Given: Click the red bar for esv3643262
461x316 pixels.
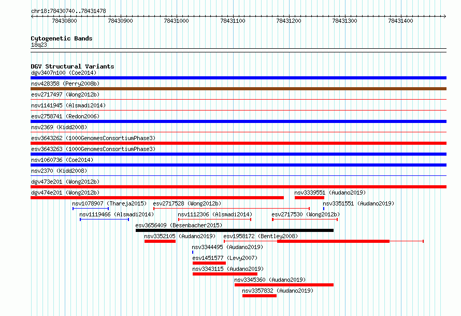Looking at the screenshot, I should 238,143.
